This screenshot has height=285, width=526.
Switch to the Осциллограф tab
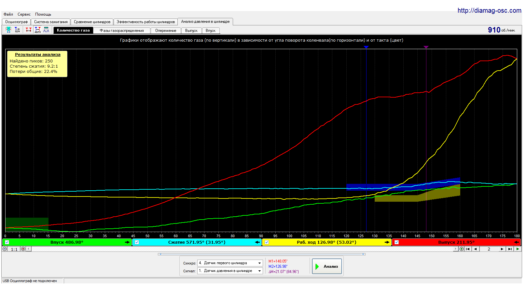click(x=16, y=22)
